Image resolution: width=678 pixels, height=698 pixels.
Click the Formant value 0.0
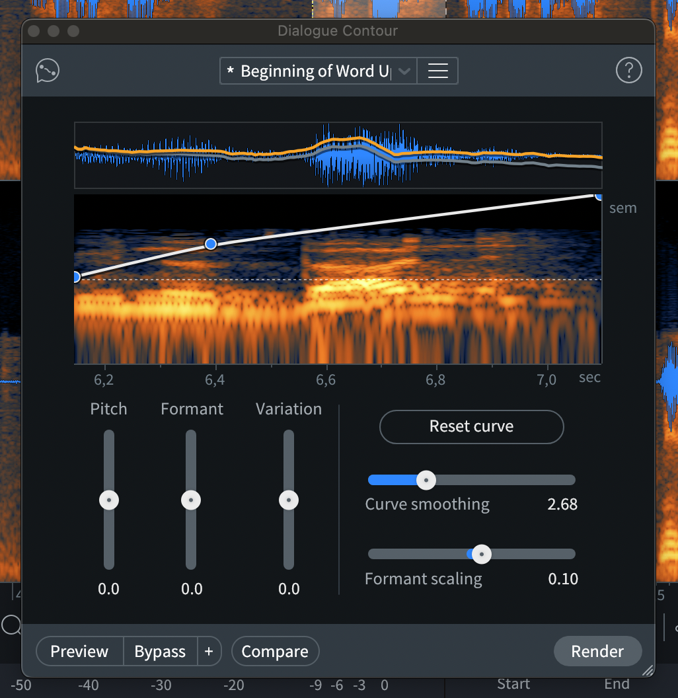pos(192,589)
